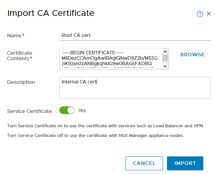Focus the Name field showing Root CA cert
Screen dimensions: 215x175
(135, 35)
